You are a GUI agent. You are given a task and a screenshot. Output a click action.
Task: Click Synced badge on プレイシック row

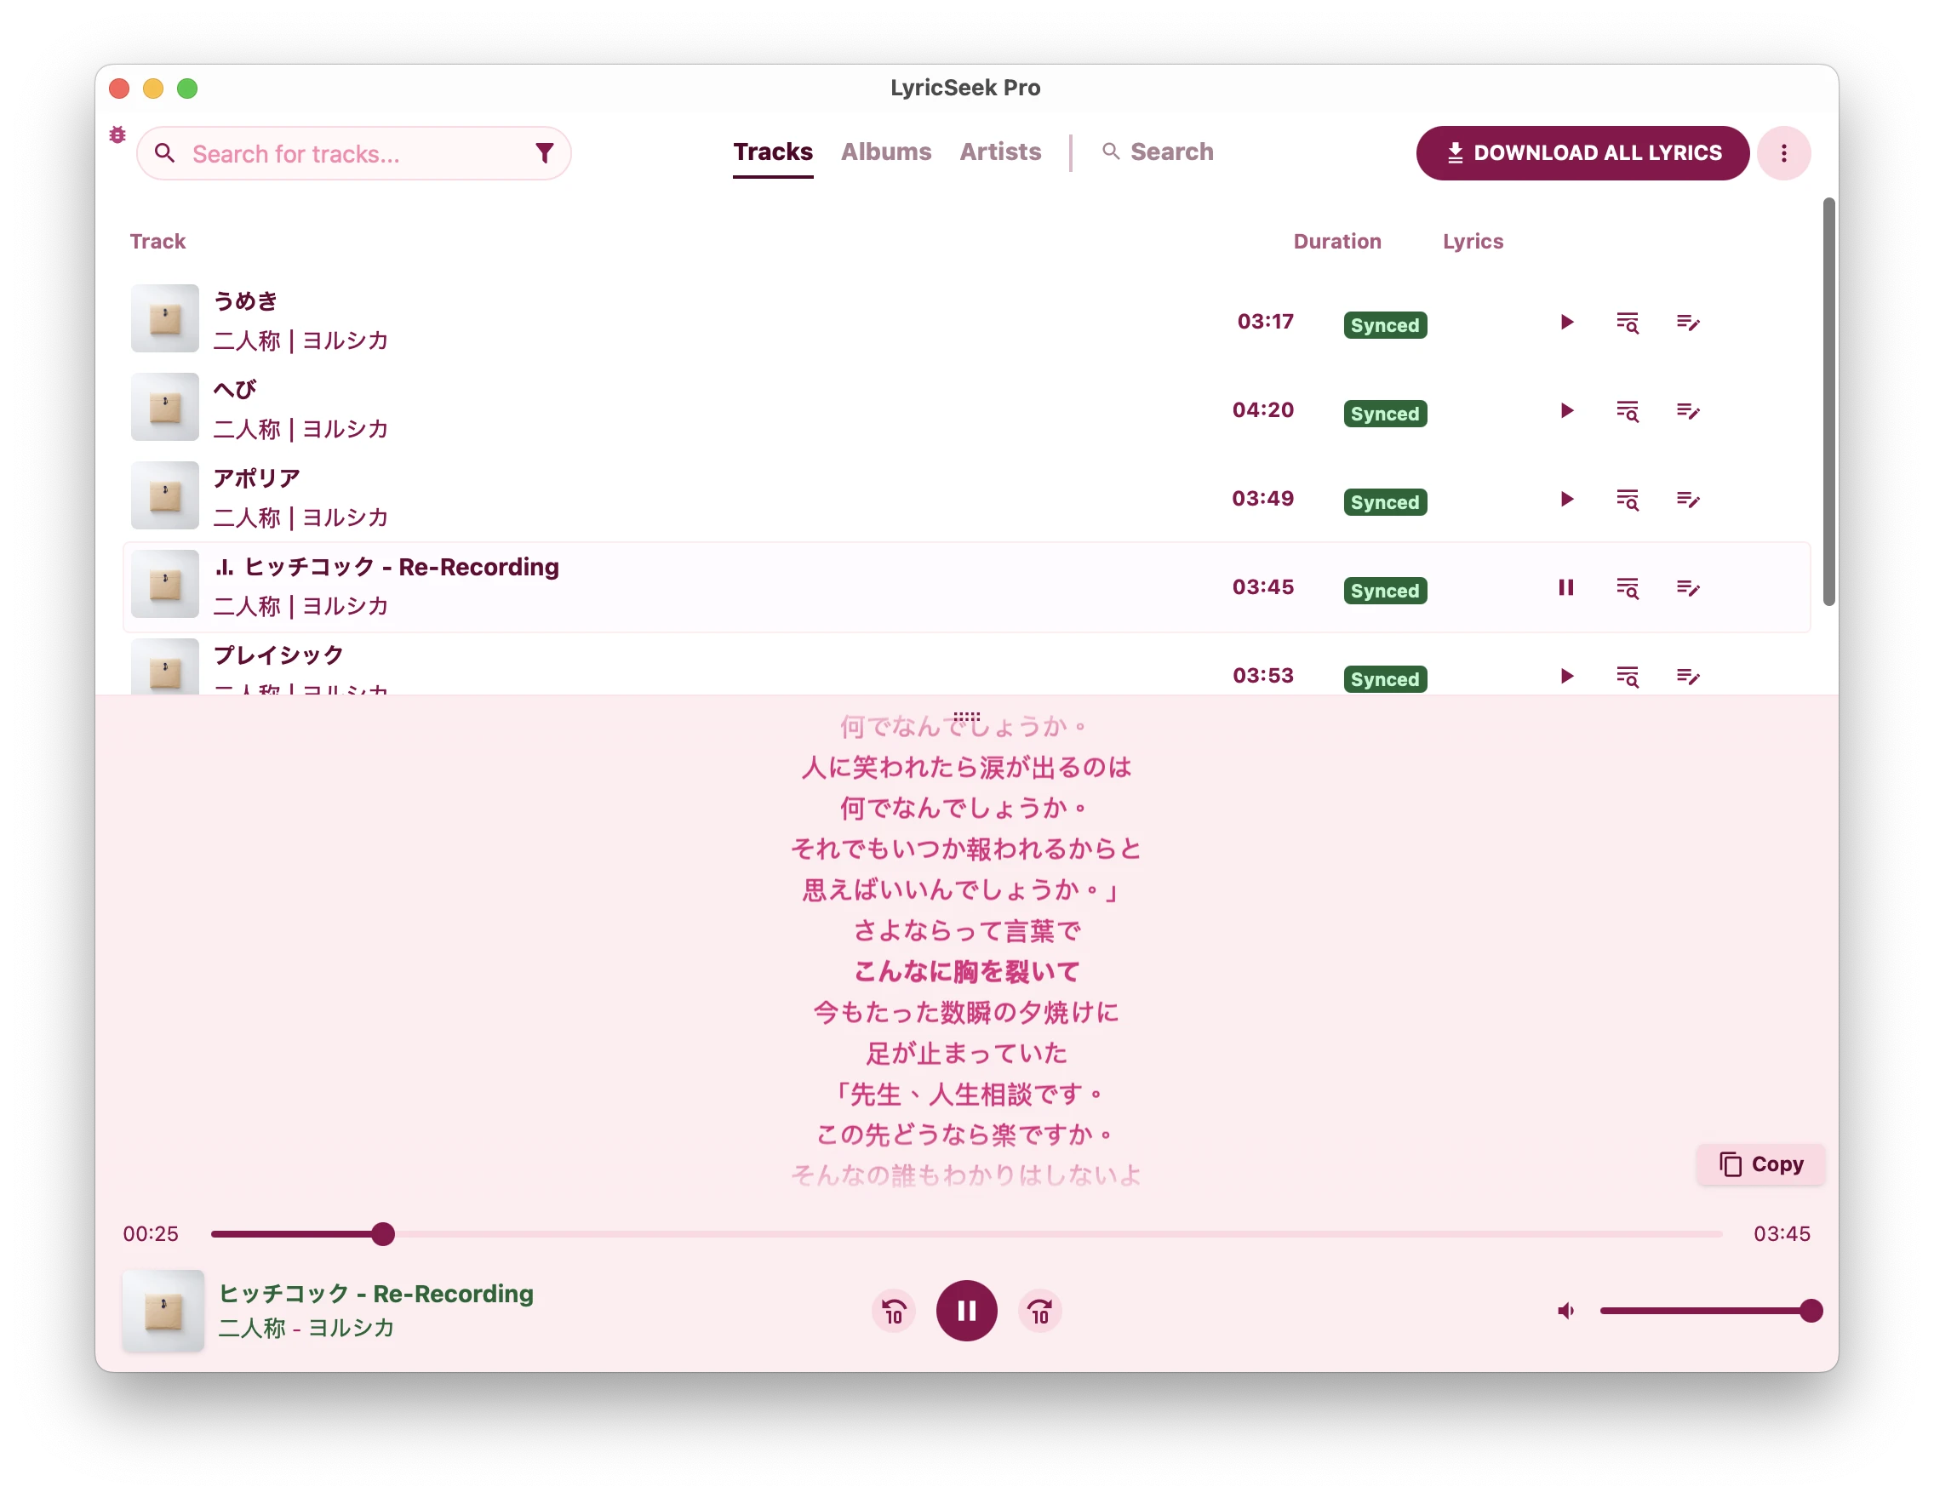(1385, 679)
